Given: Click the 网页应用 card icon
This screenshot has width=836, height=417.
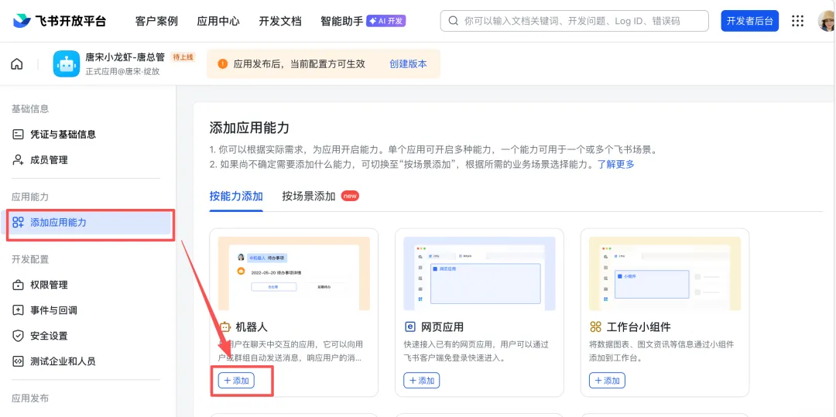Looking at the screenshot, I should 410,326.
